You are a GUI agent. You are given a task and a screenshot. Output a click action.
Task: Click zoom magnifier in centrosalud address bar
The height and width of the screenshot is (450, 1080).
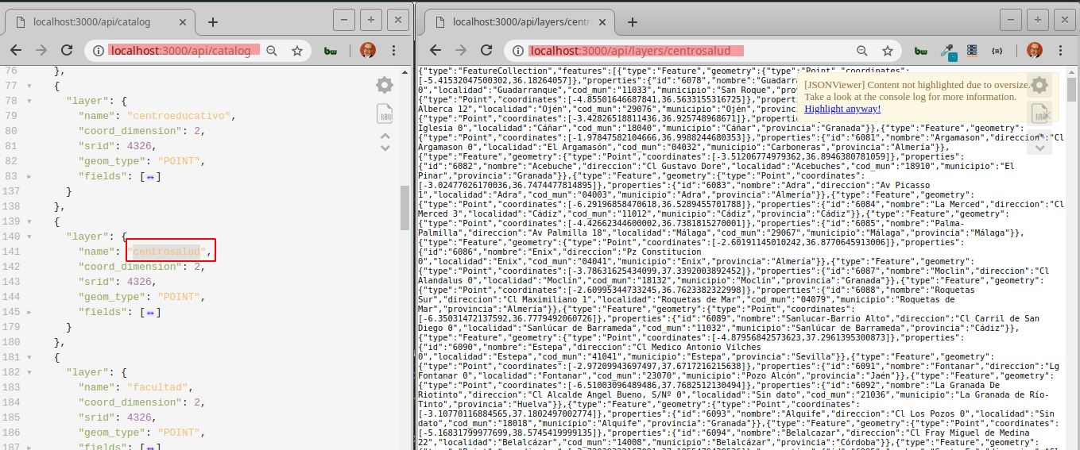[861, 51]
